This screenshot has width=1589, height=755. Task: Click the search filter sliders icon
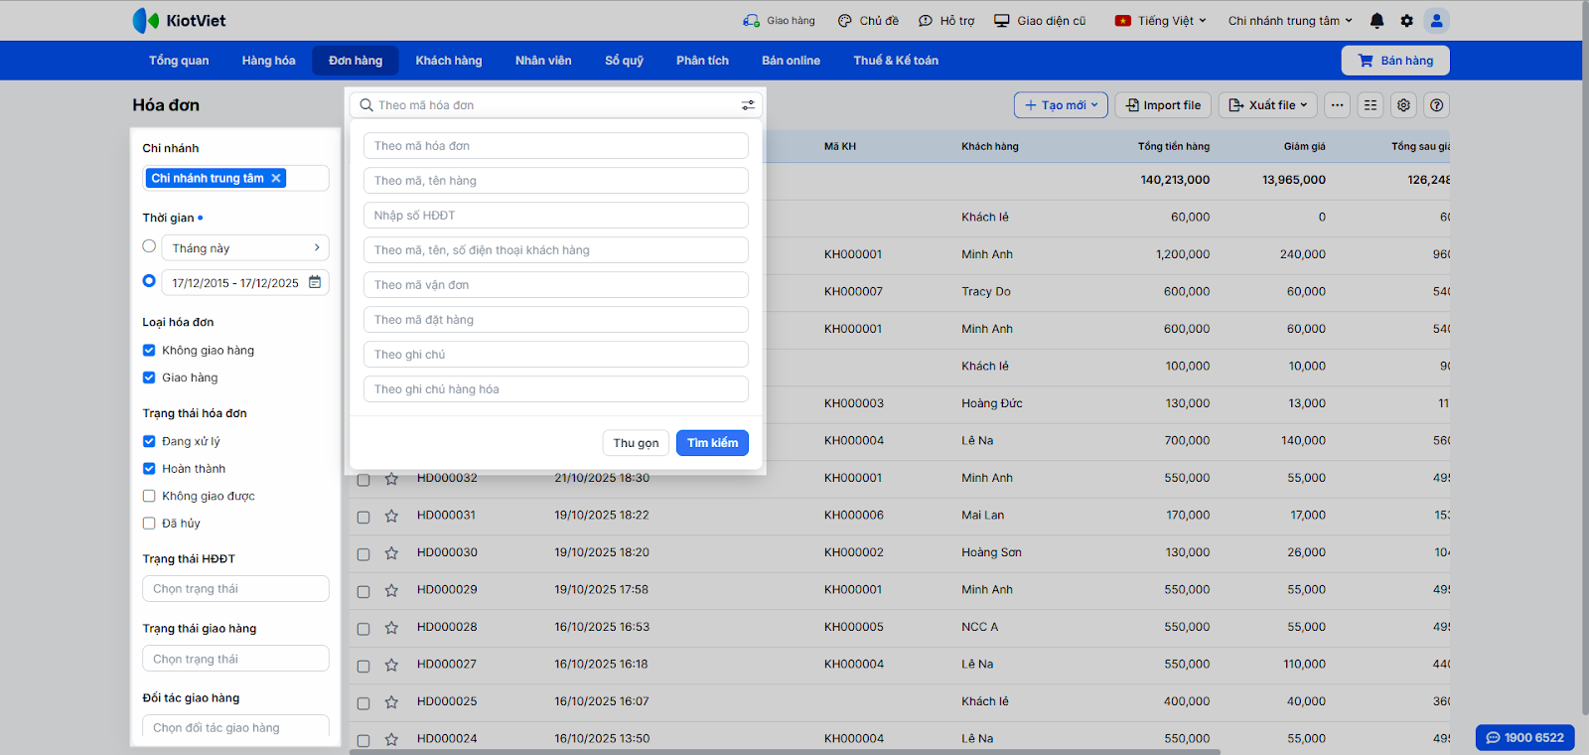pos(748,105)
